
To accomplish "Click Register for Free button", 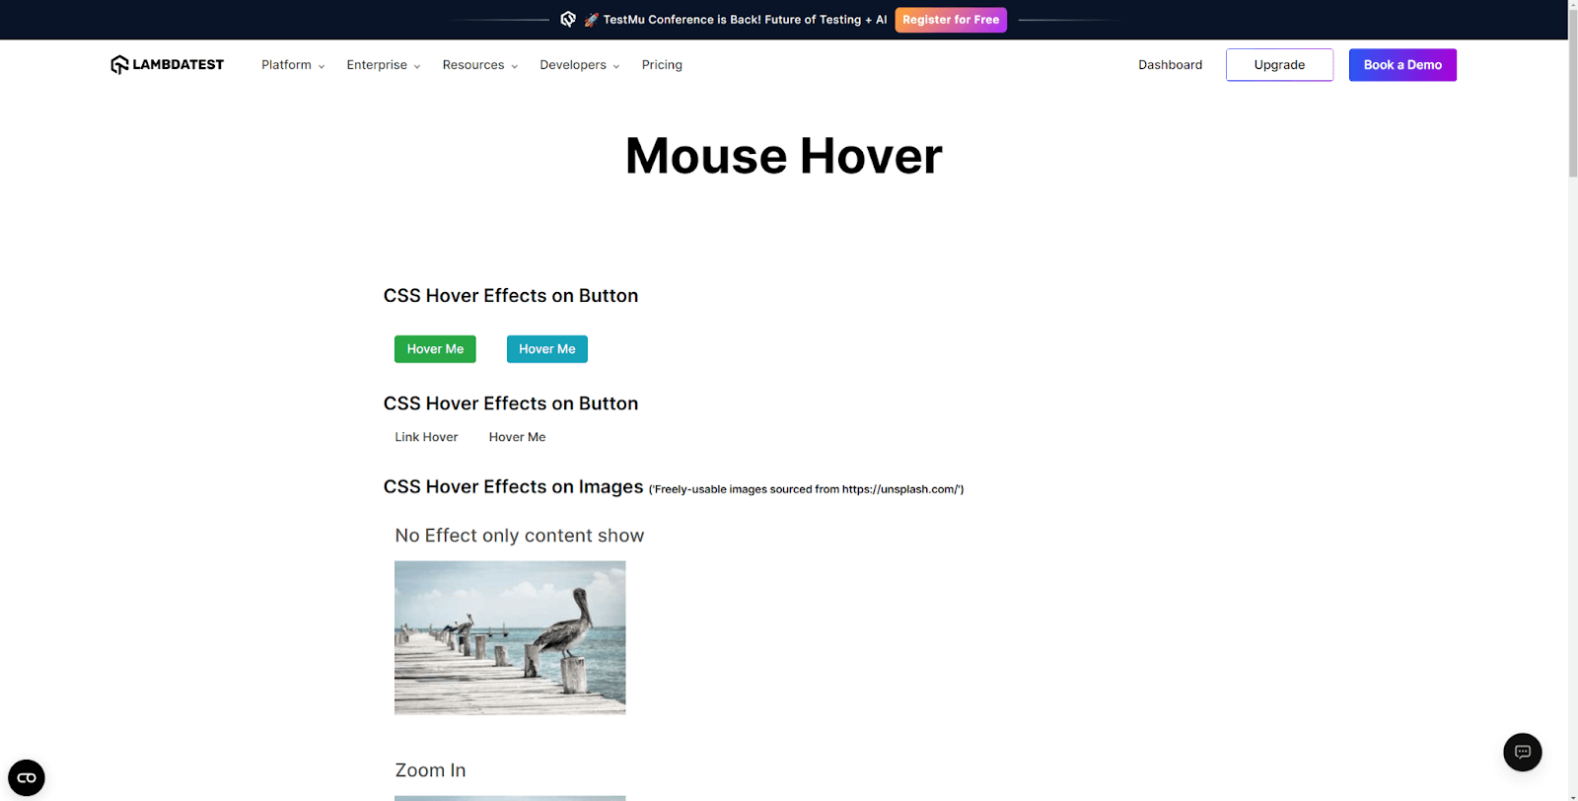I will click(x=951, y=20).
